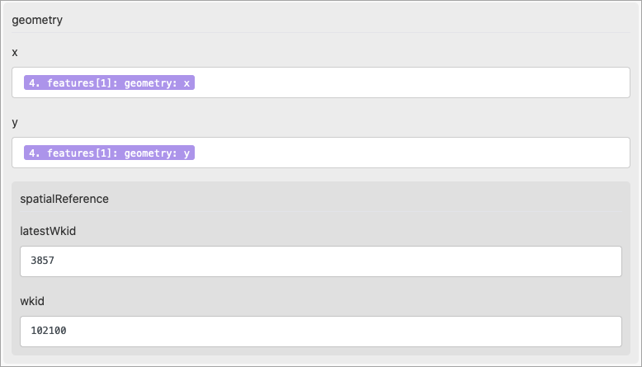Click the right end of wkid field
The width and height of the screenshot is (642, 367).
pyautogui.click(x=607, y=331)
